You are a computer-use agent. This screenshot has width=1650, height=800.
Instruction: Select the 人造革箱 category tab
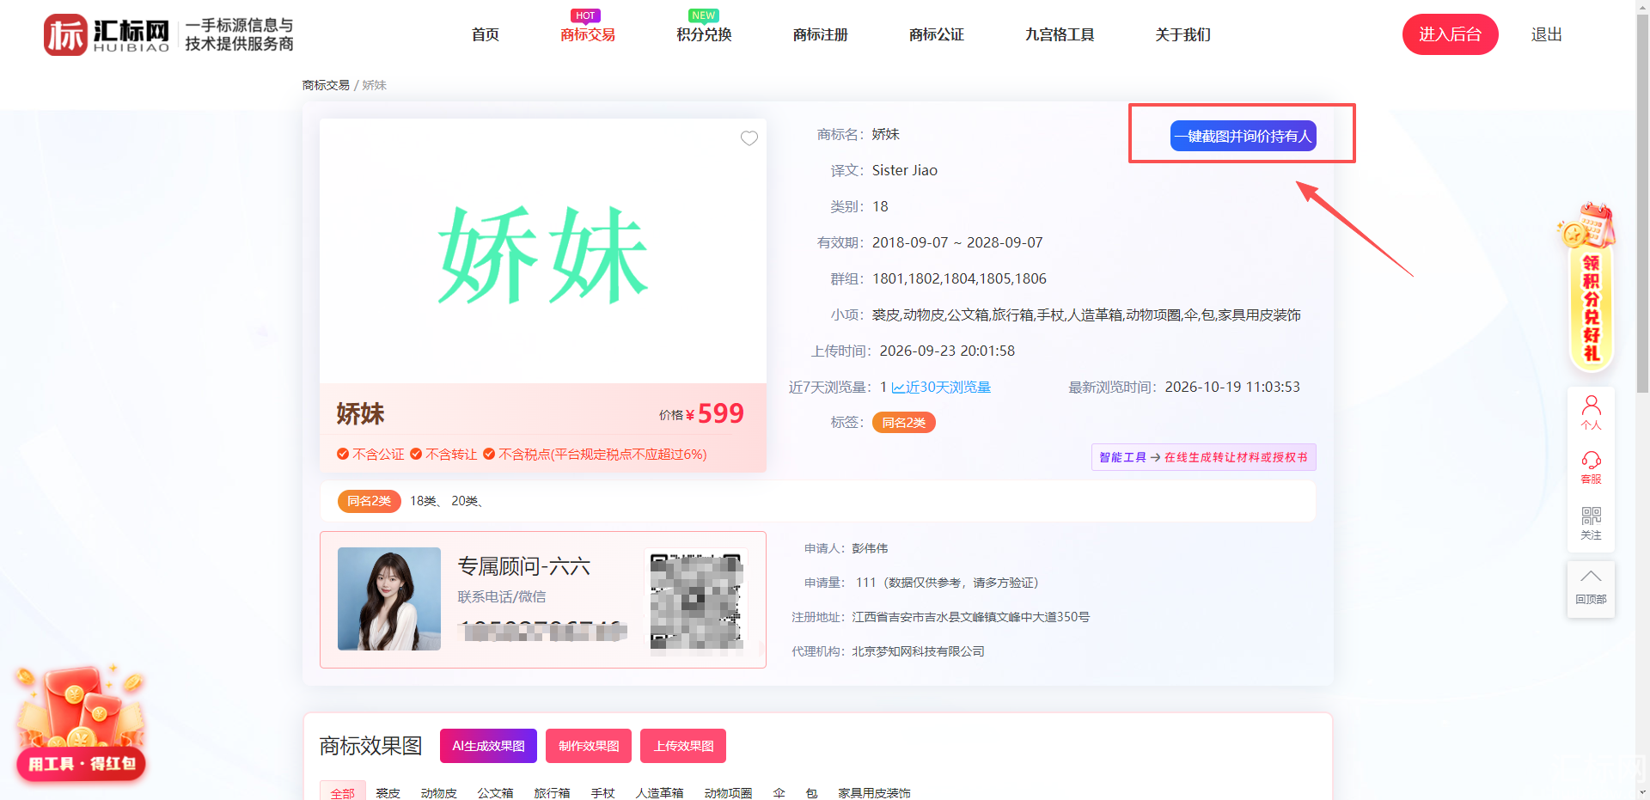coord(660,792)
